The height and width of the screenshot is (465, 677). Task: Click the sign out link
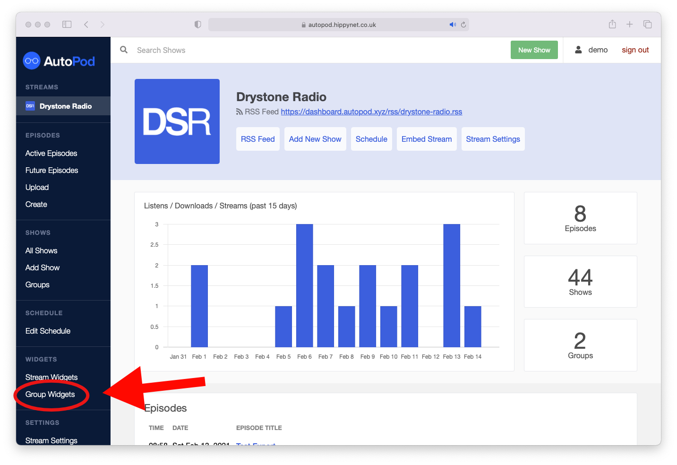pyautogui.click(x=635, y=50)
